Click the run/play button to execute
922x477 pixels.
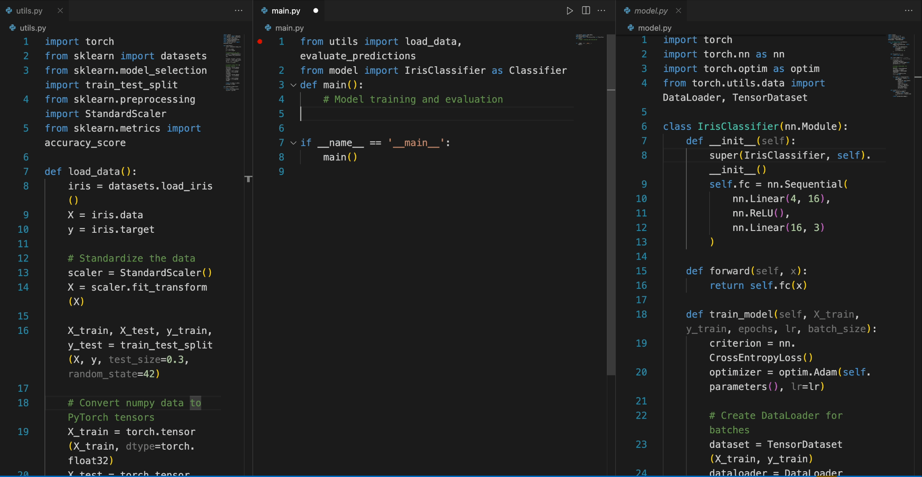pos(567,10)
